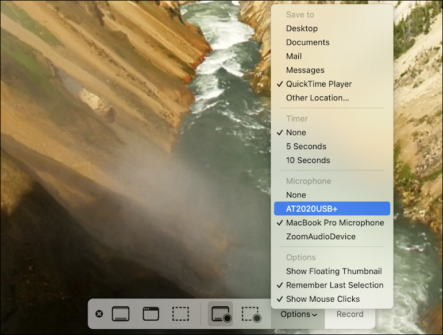Screen dimensions: 443x335
Task: Toggle Show Floating Thumbnail option
Action: [x=332, y=271]
